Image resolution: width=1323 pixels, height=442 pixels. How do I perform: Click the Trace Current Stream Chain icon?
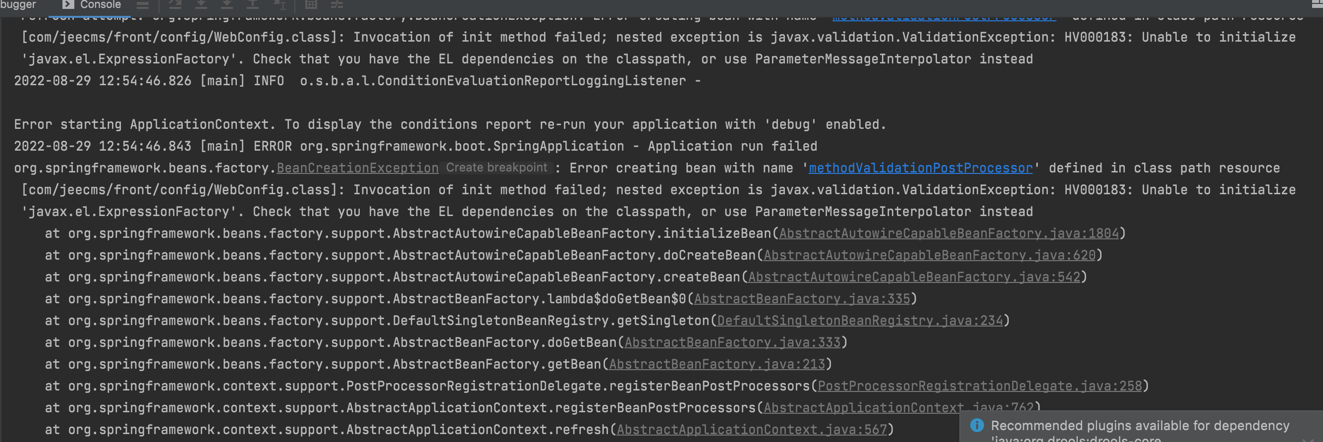coord(337,4)
